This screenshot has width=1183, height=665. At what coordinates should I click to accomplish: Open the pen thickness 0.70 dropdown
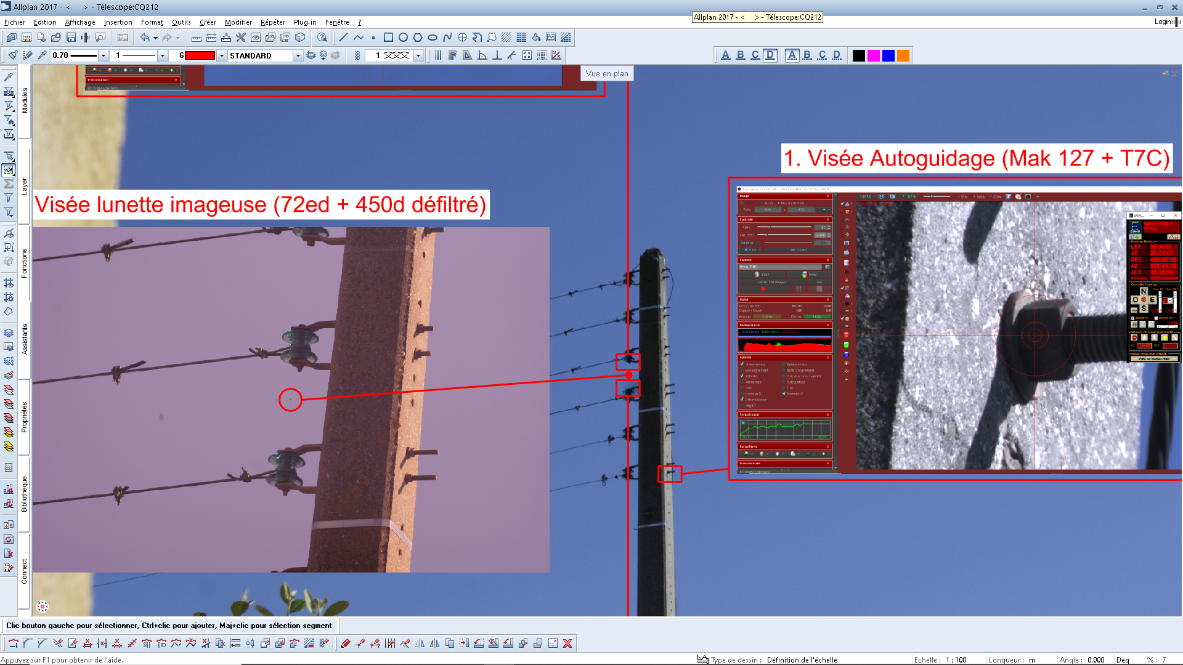coord(104,55)
